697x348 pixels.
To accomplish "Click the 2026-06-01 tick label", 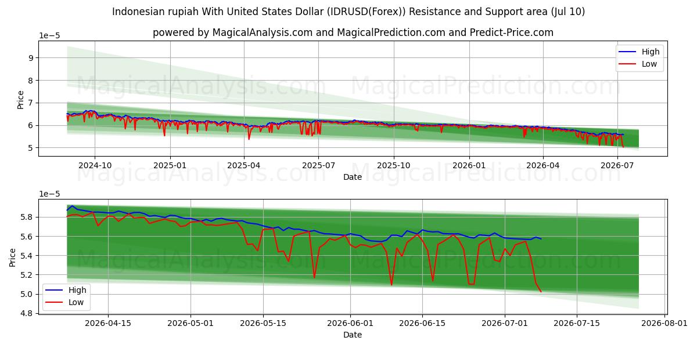I will 351,323.
